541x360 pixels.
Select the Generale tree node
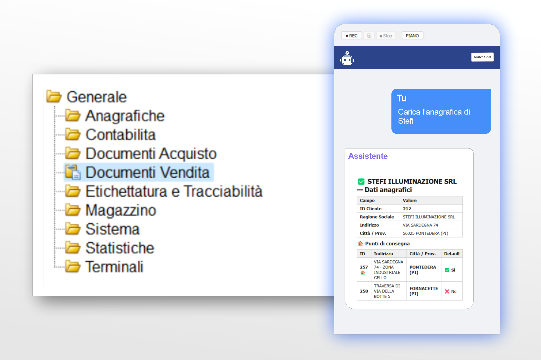(97, 97)
